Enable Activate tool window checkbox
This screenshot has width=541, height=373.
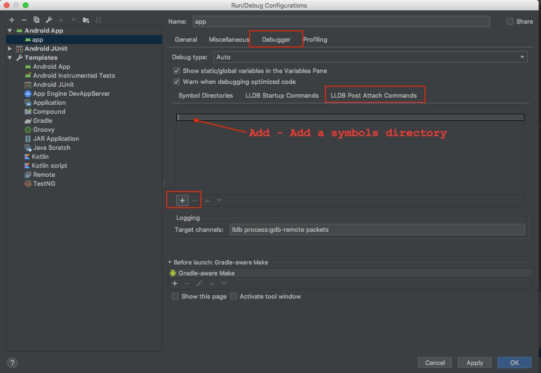pos(234,296)
